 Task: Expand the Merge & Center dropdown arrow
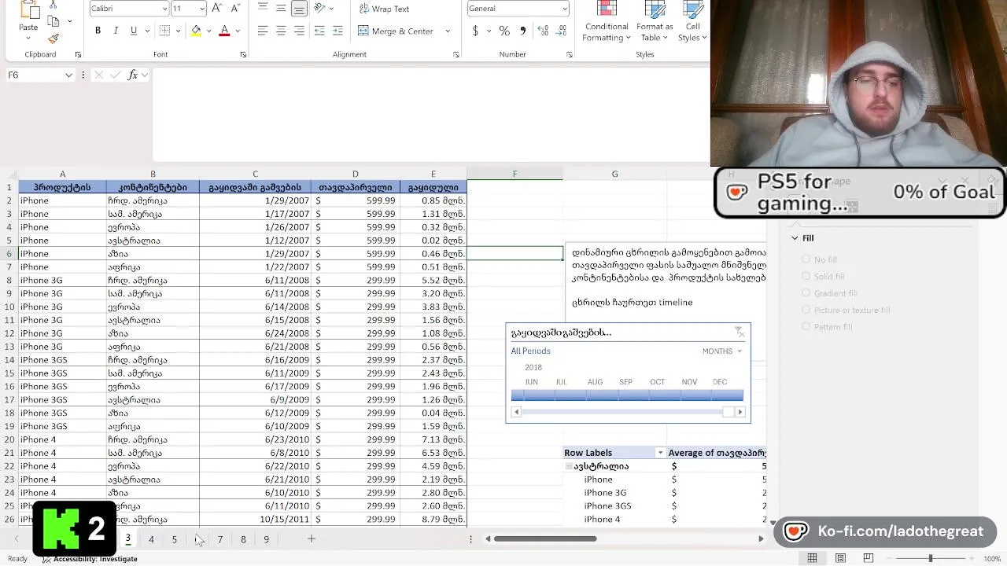point(448,31)
